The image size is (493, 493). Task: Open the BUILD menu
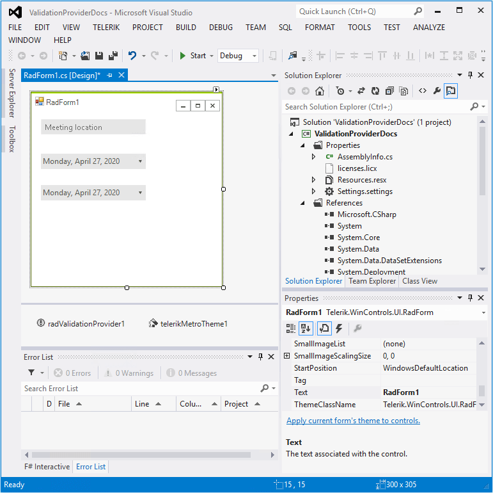(x=186, y=28)
